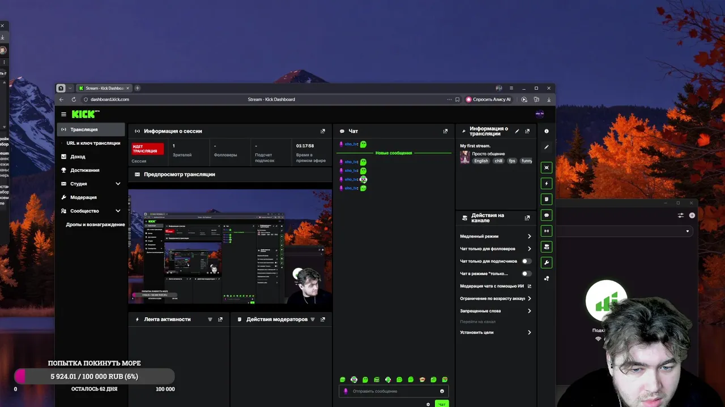Open Запрещенные слова settings

(x=496, y=311)
